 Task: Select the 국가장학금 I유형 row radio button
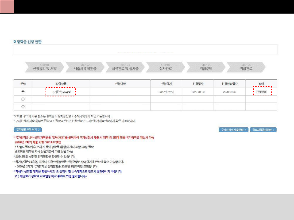pos(23,92)
